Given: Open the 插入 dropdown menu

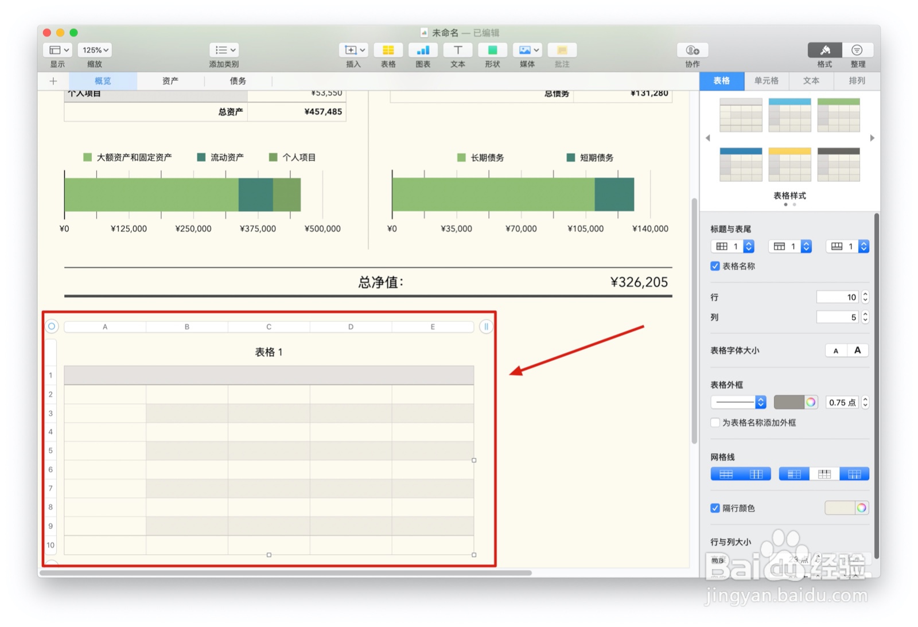Looking at the screenshot, I should point(353,50).
